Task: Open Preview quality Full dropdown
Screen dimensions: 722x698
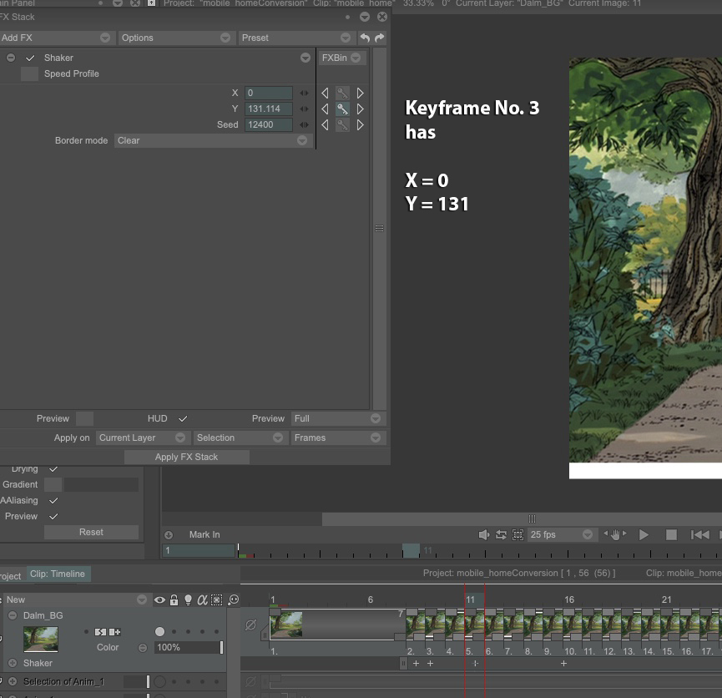Action: (338, 419)
